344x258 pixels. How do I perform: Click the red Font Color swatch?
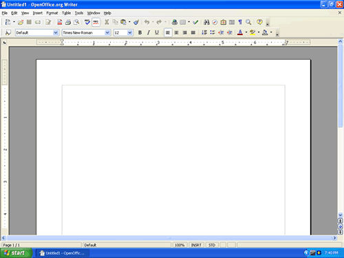(240, 32)
